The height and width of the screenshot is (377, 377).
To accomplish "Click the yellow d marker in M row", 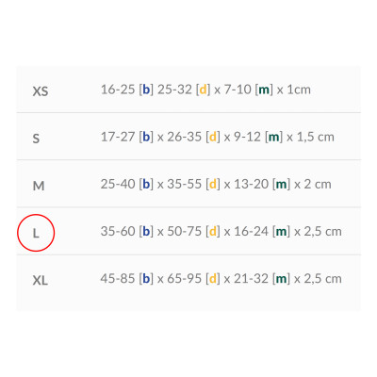I will coord(213,184).
